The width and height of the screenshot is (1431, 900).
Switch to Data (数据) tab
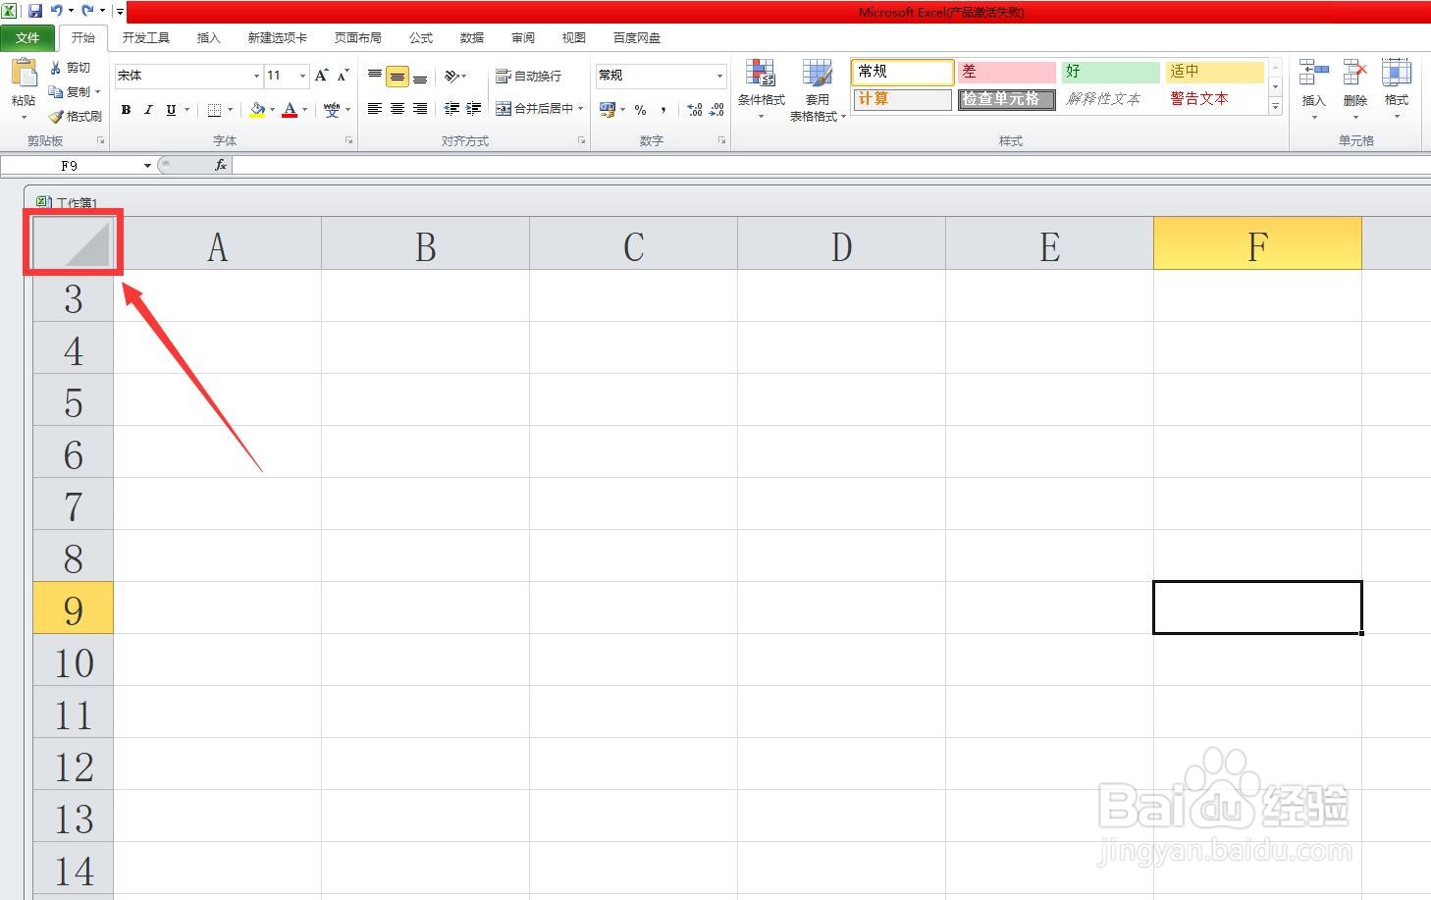pos(471,37)
